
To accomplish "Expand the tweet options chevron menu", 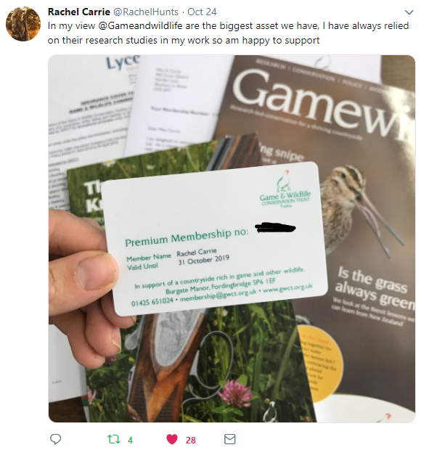I will click(409, 12).
